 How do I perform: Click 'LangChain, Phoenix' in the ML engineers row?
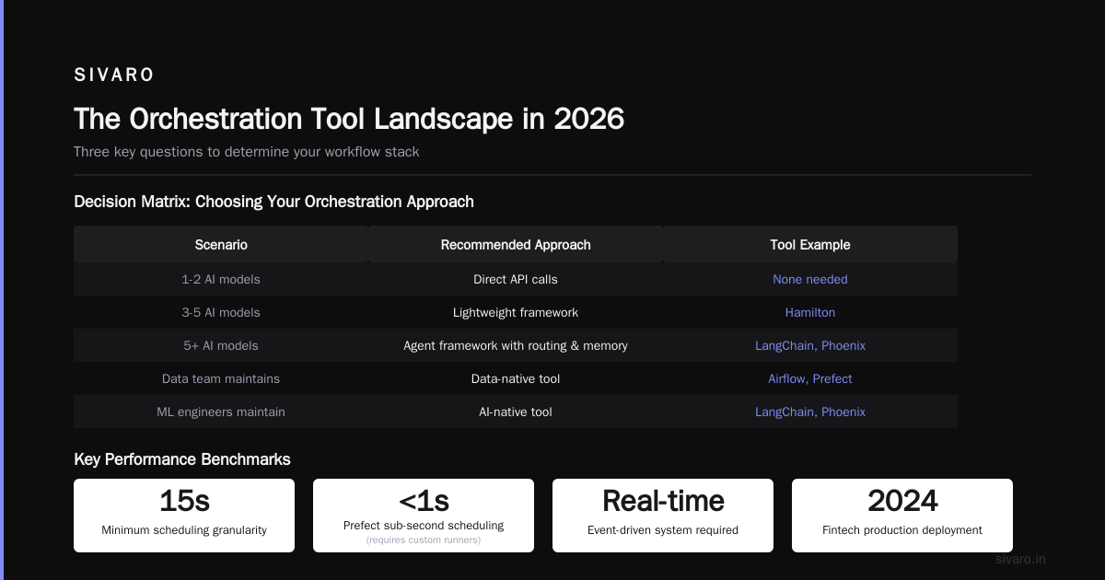pyautogui.click(x=810, y=412)
